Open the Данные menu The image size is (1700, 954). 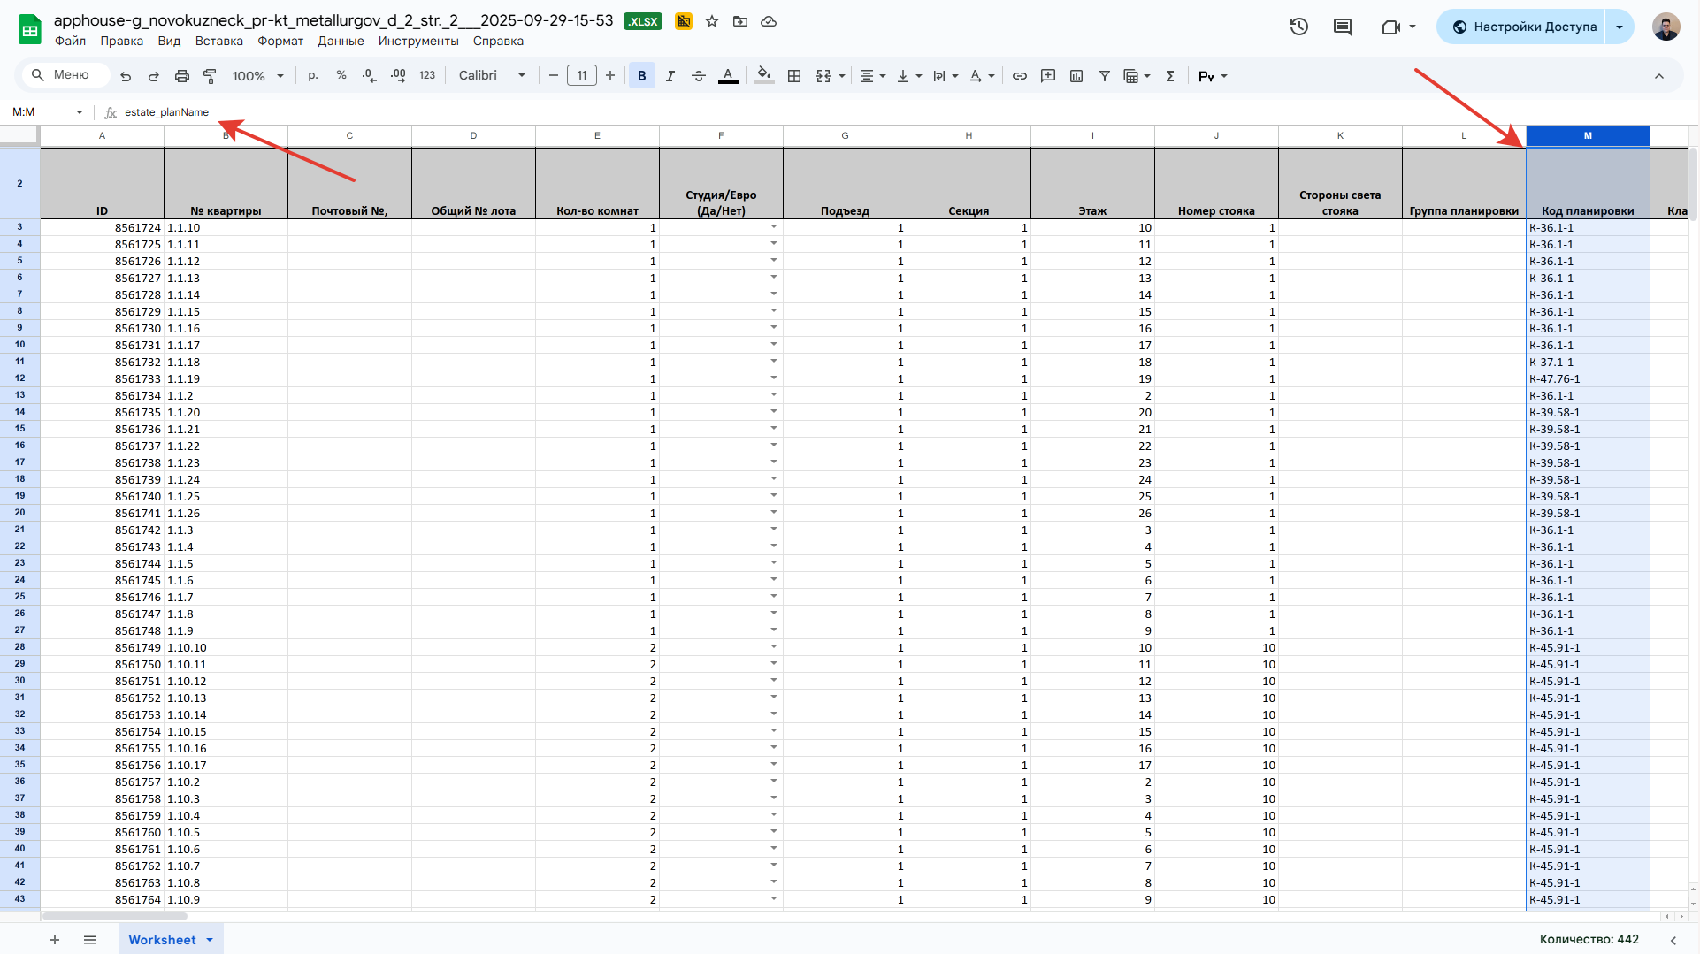click(x=341, y=41)
